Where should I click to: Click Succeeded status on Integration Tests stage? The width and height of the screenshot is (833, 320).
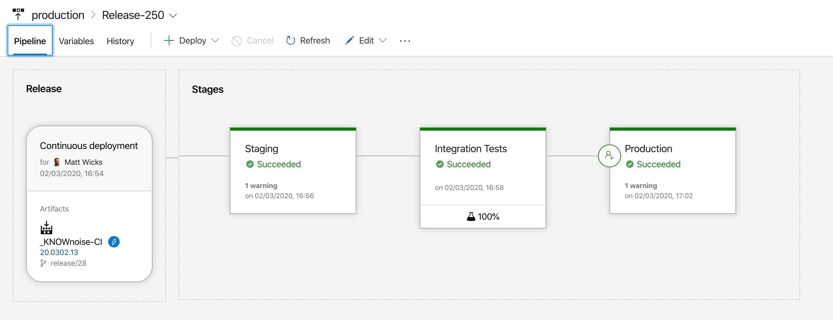(468, 164)
